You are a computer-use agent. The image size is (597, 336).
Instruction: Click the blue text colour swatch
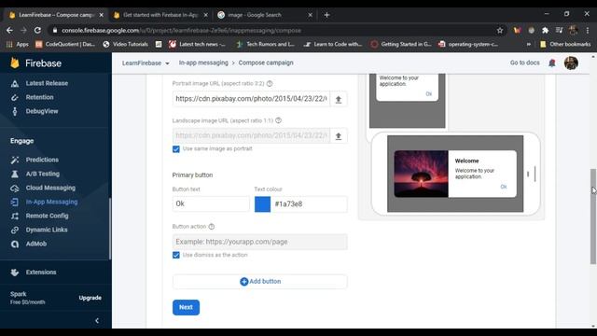(262, 203)
